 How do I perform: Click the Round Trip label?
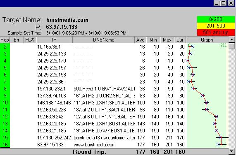point(89,152)
